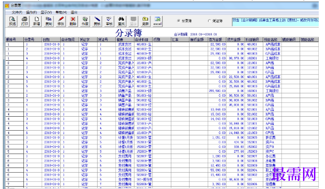The height and width of the screenshot is (189, 325).
Task: Click the 借方金额 column header
Action: point(217,40)
